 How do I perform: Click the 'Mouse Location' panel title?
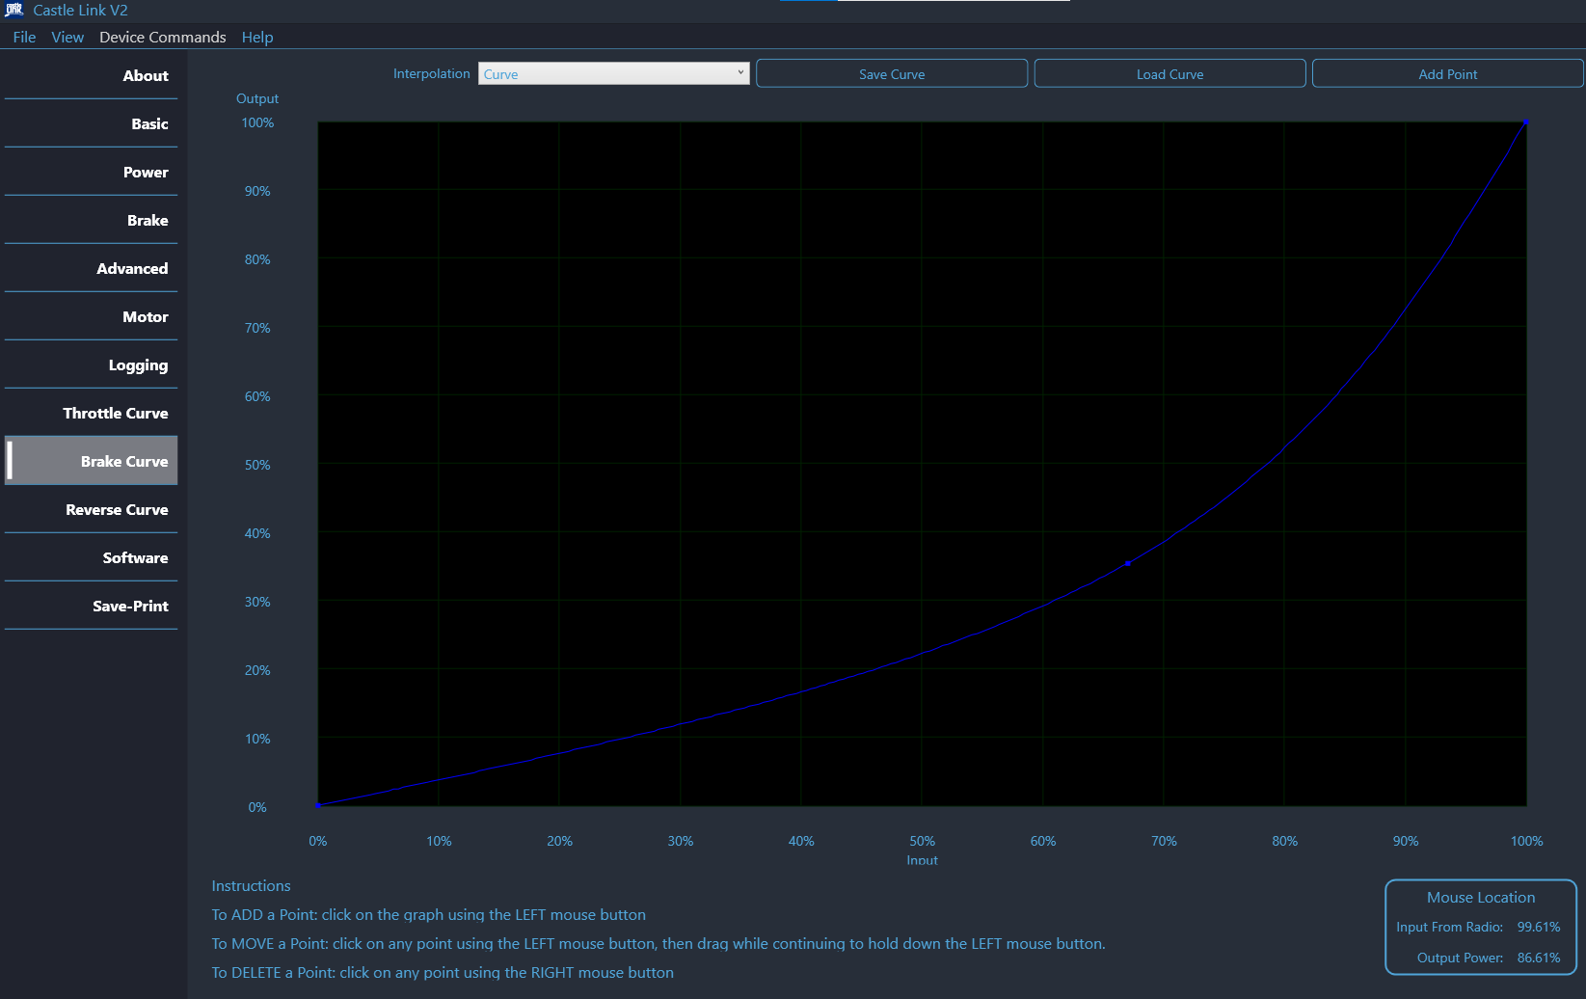coord(1481,897)
